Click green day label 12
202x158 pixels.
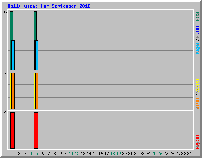pyautogui.click(x=77, y=154)
